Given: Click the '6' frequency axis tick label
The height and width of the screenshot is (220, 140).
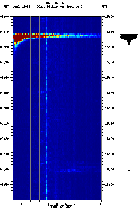Looking at the screenshot, I should [66, 204].
